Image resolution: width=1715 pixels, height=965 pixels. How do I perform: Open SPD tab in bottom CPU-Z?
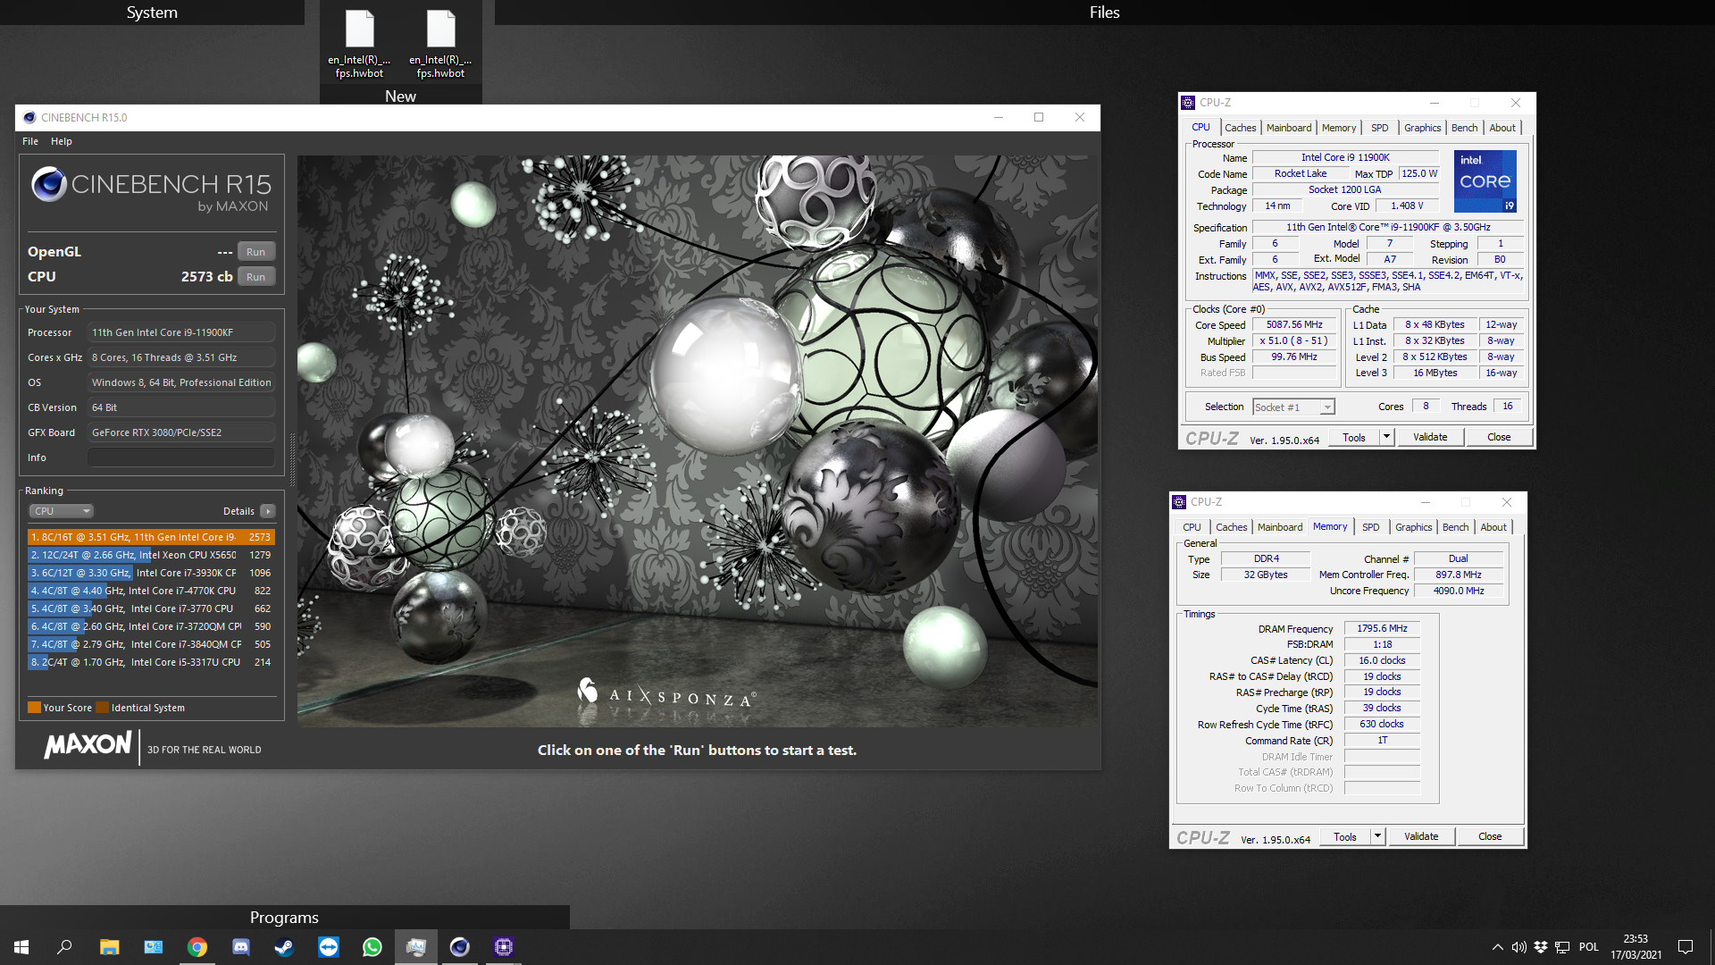(x=1371, y=527)
